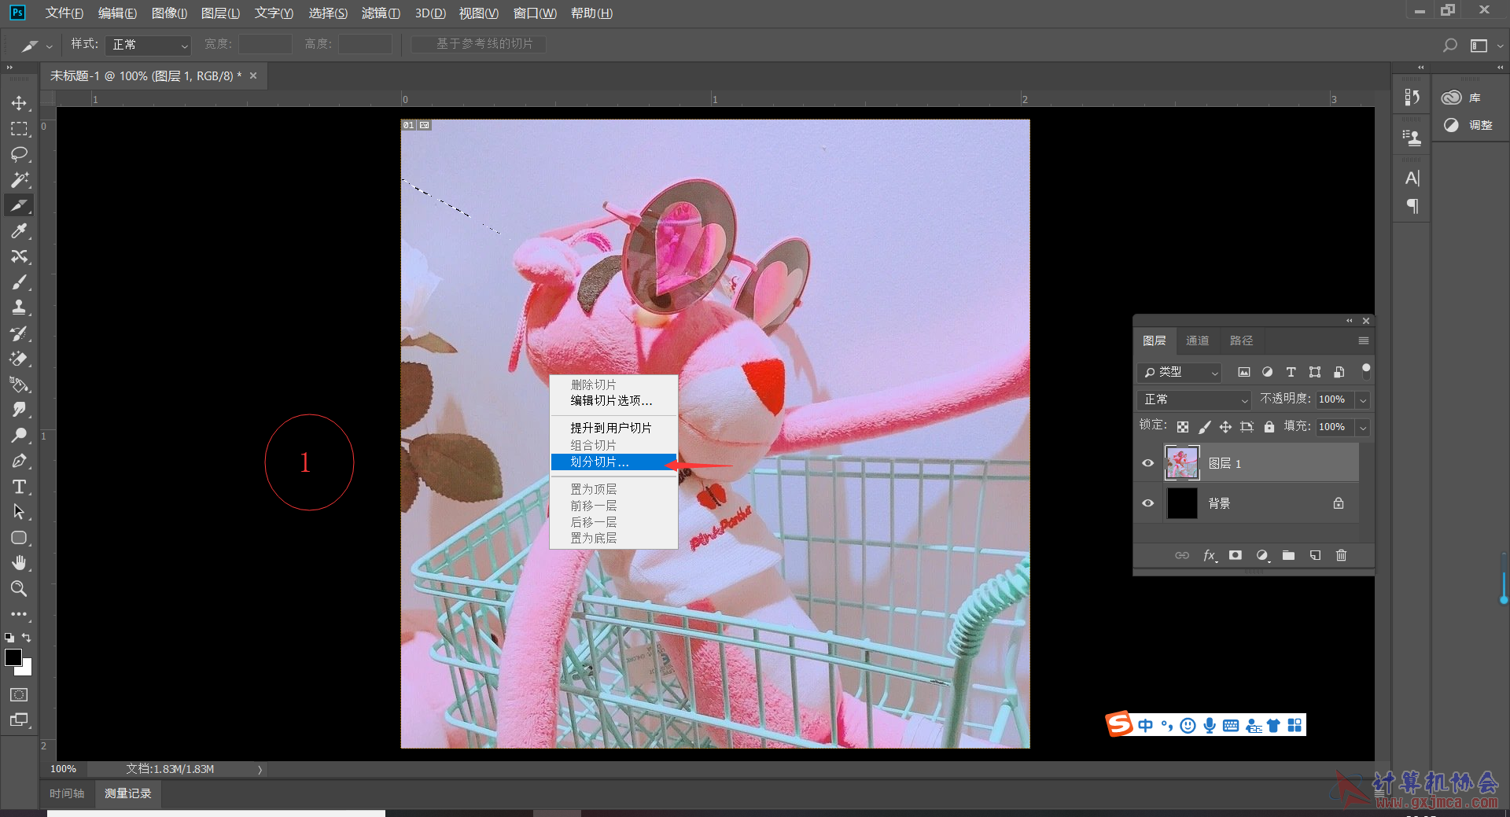Open the layer blend mode dropdown 正常
1510x817 pixels.
[1194, 399]
